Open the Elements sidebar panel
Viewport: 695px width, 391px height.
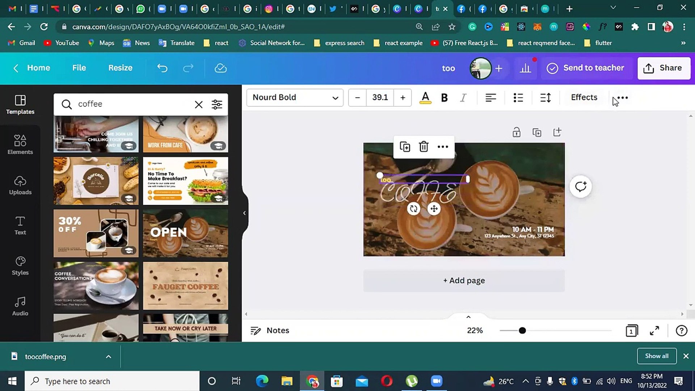tap(20, 144)
